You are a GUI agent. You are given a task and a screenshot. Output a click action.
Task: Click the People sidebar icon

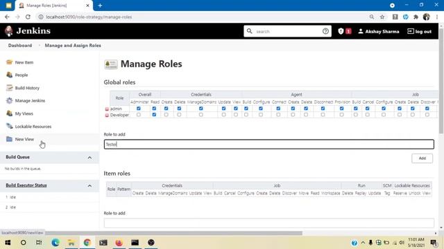[x=9, y=75]
